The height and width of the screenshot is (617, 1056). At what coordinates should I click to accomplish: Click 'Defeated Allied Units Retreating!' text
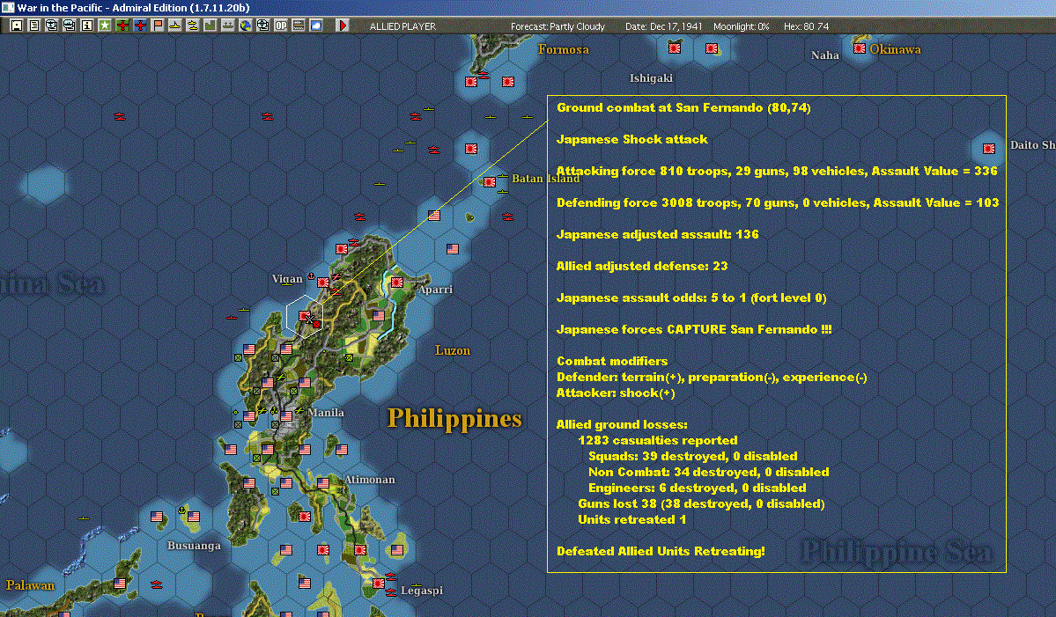pyautogui.click(x=661, y=551)
